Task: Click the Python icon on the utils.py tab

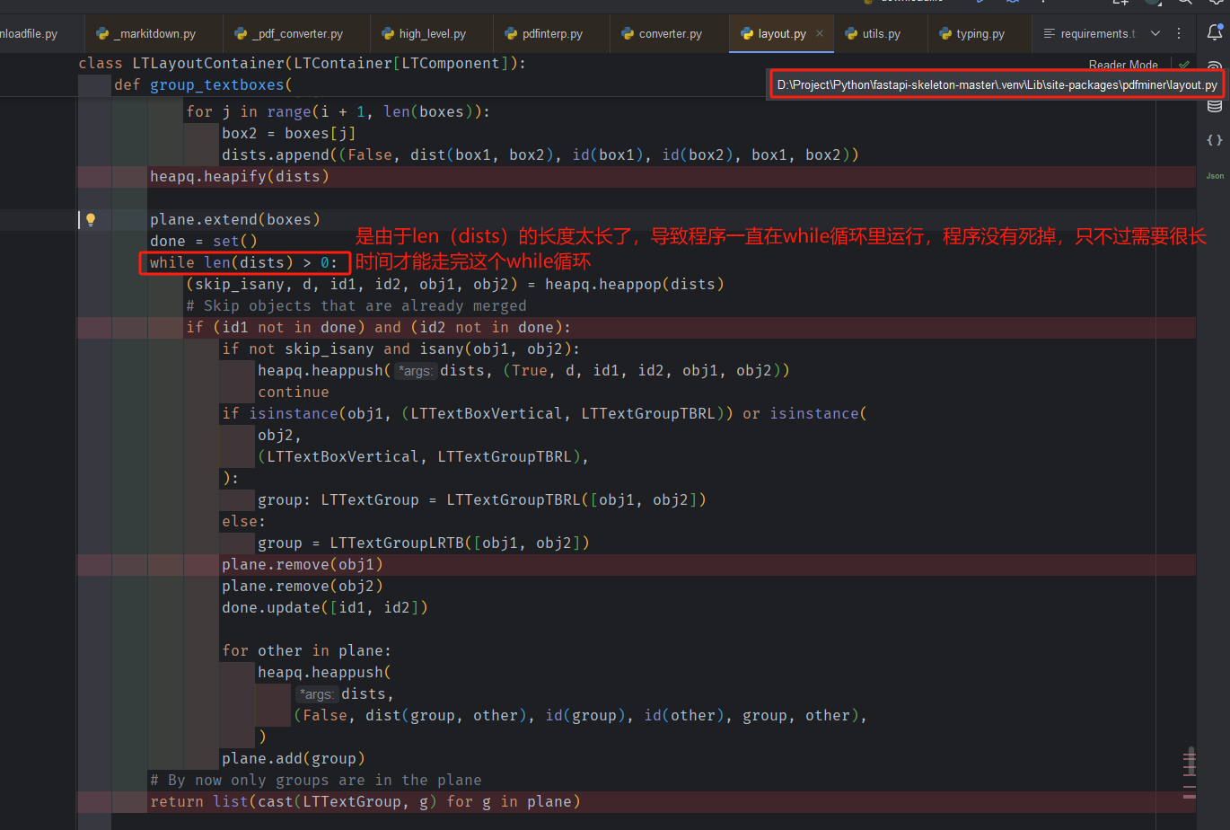Action: pyautogui.click(x=851, y=33)
